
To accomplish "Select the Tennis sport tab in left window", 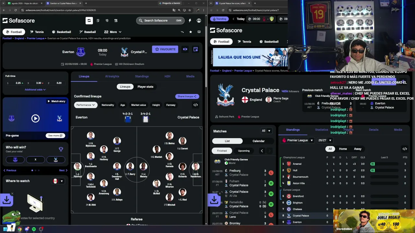I will coord(37,32).
